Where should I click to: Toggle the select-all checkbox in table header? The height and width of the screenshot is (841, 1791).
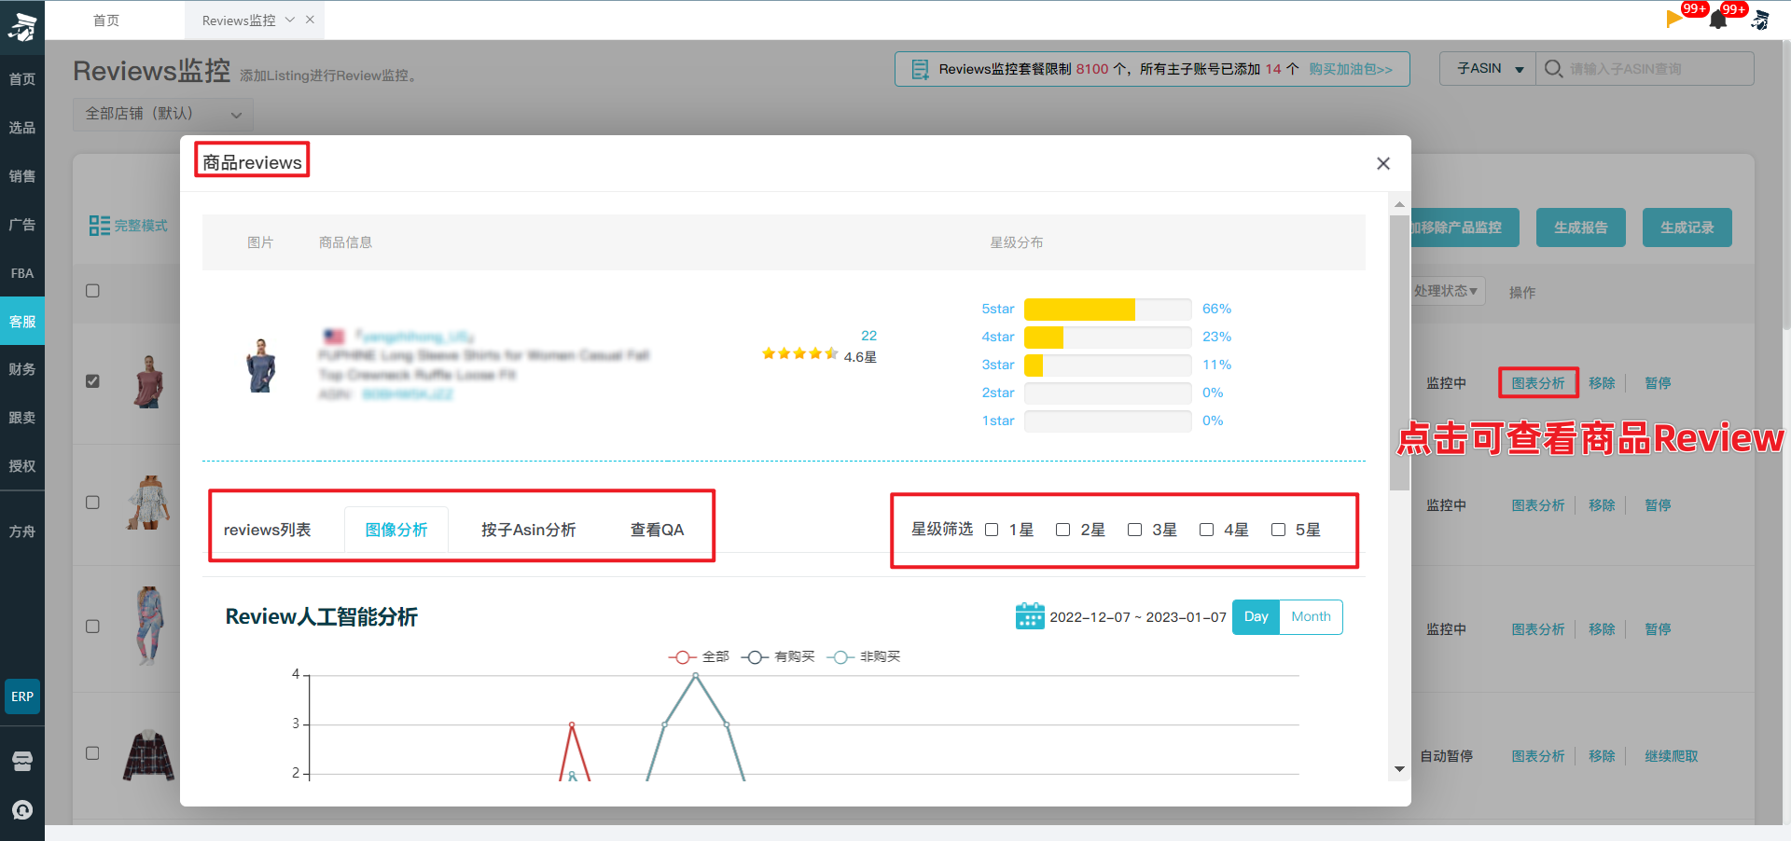(x=92, y=291)
